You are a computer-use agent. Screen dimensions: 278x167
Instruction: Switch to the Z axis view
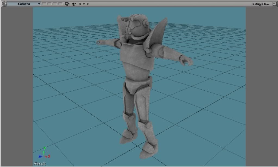88,4
